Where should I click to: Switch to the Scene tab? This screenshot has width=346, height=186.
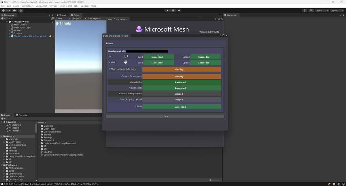[x=61, y=15]
